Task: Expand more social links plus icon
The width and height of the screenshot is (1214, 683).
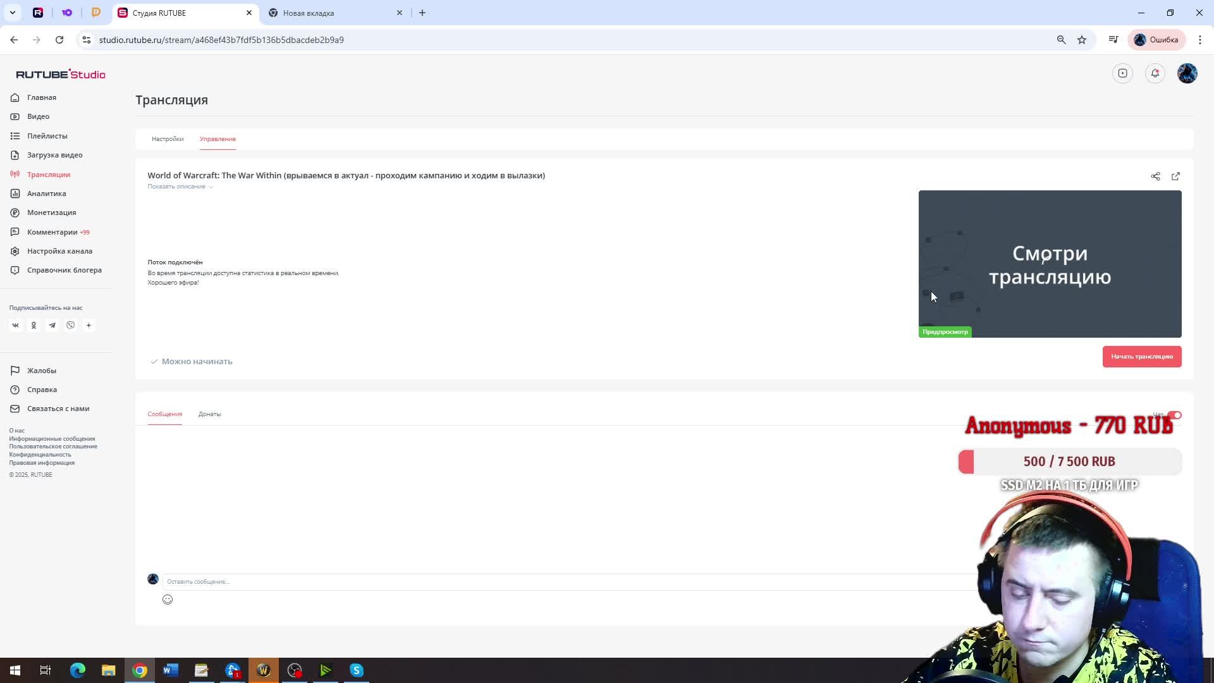Action: (89, 325)
